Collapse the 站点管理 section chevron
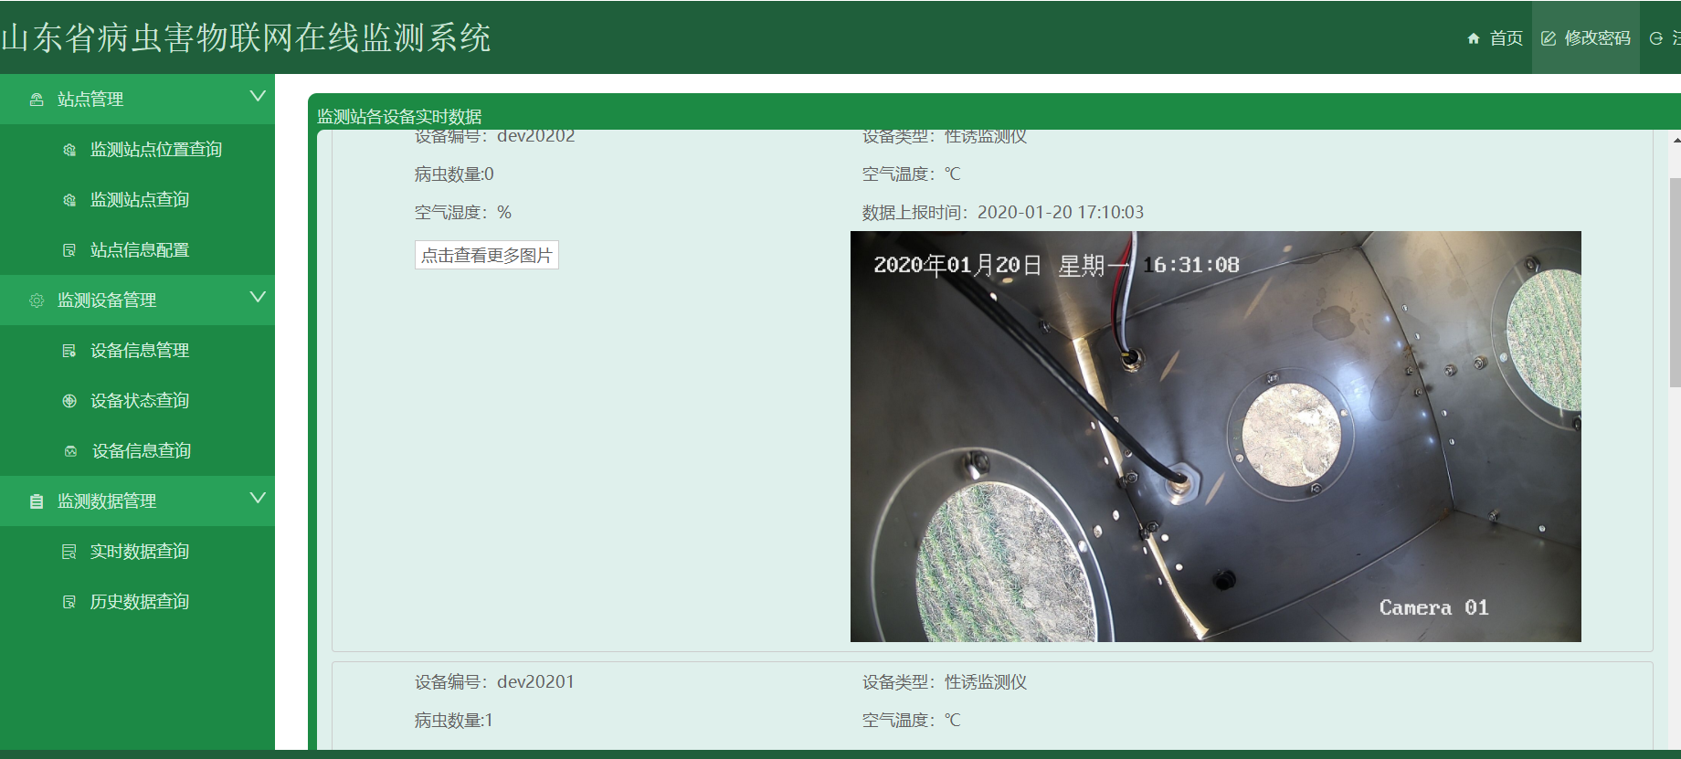Viewport: 1681px width, 759px height. pos(258,96)
